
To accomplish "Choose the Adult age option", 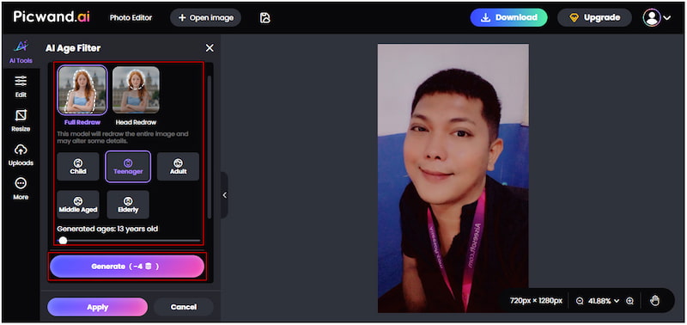I will [x=179, y=167].
